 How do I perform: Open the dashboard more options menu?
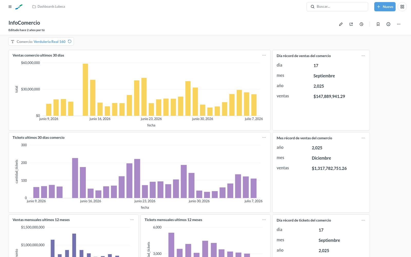399,24
